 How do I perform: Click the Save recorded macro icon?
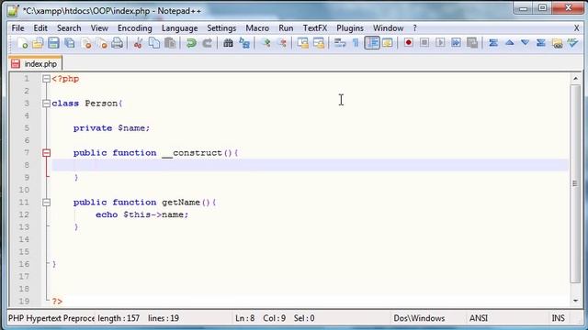tap(472, 43)
